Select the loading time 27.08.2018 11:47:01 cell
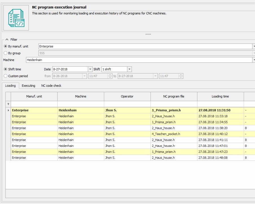The height and width of the screenshot is (204, 255). pos(220,146)
